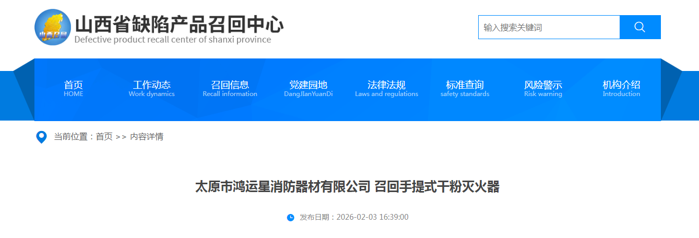
Task: Click the English subtitle under site title
Action: click(173, 40)
